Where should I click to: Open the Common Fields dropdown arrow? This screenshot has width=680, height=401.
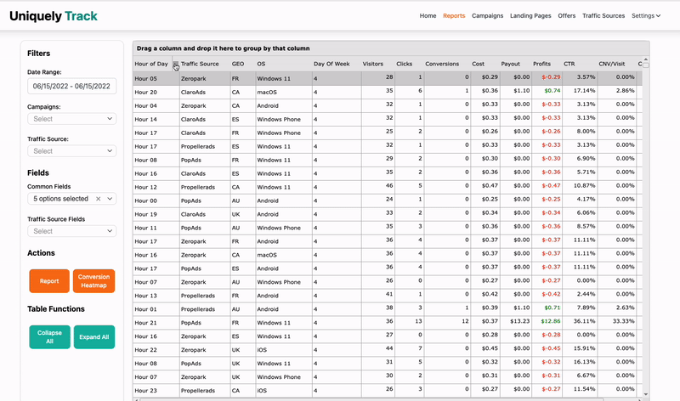pyautogui.click(x=110, y=199)
